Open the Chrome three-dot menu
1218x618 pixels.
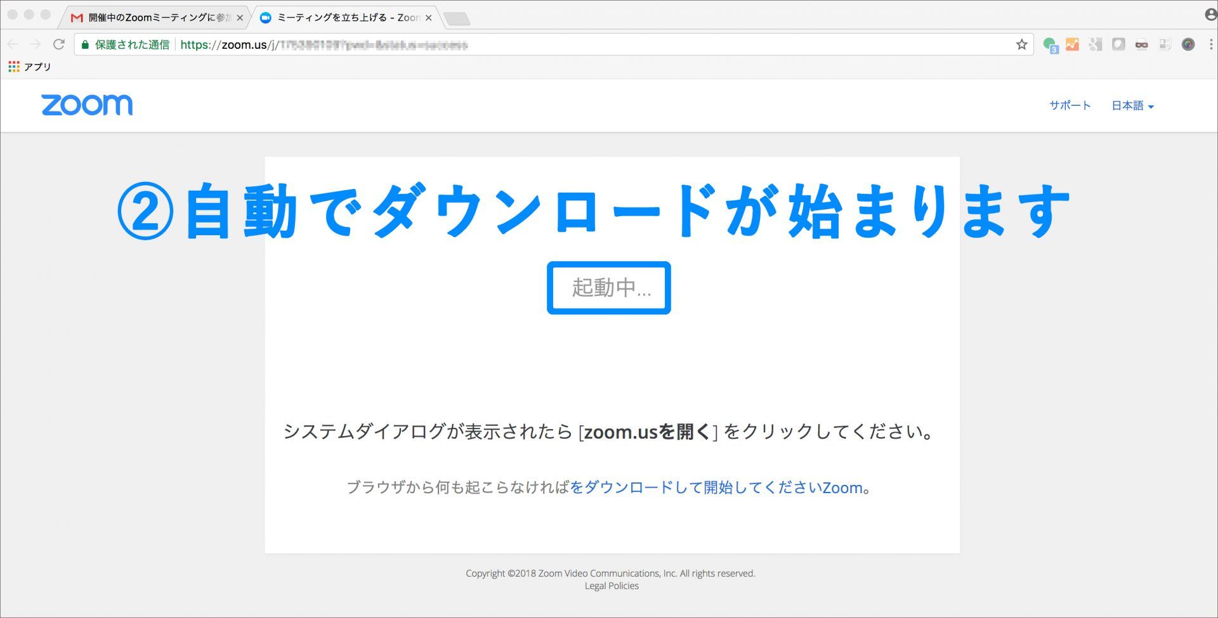[x=1210, y=44]
